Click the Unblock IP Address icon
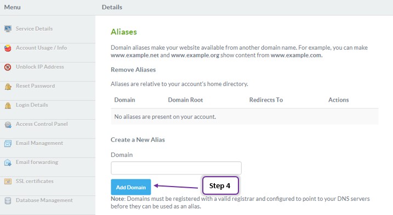Screen dimensions: 393x215 [8, 67]
